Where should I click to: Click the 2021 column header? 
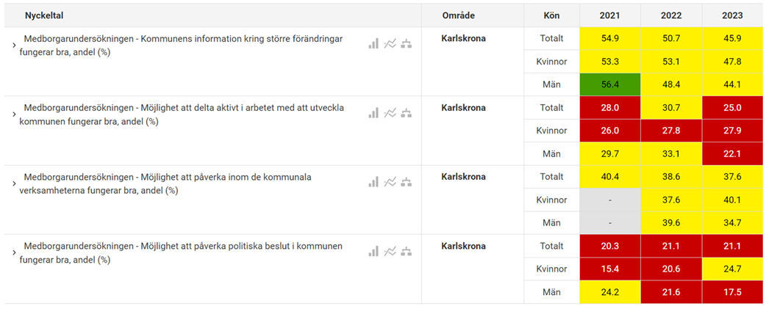(609, 15)
